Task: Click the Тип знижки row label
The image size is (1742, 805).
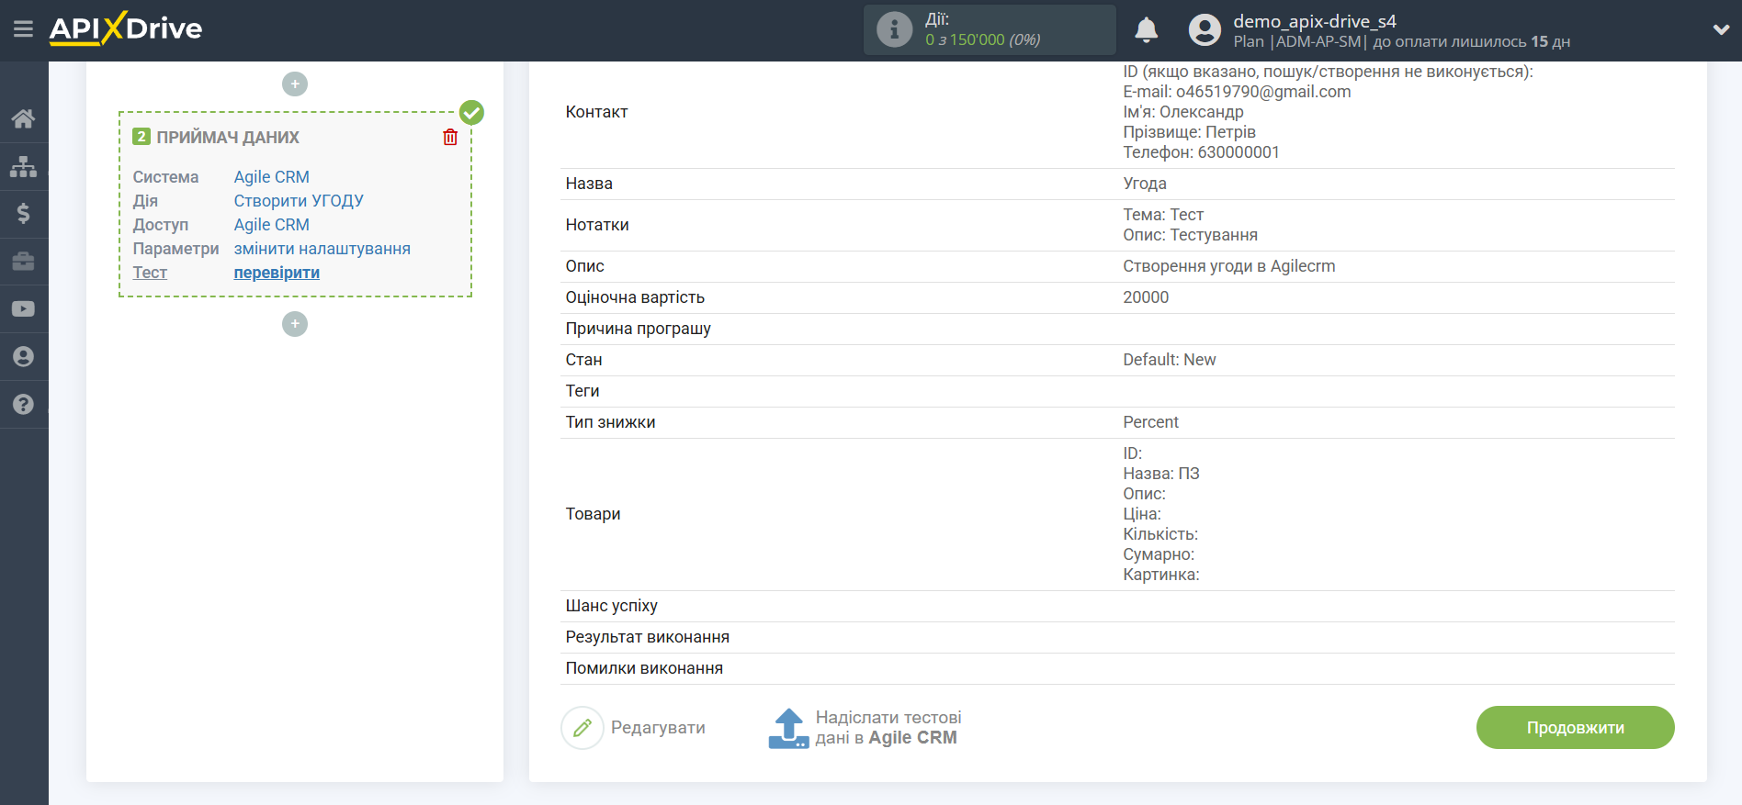Action: click(610, 422)
